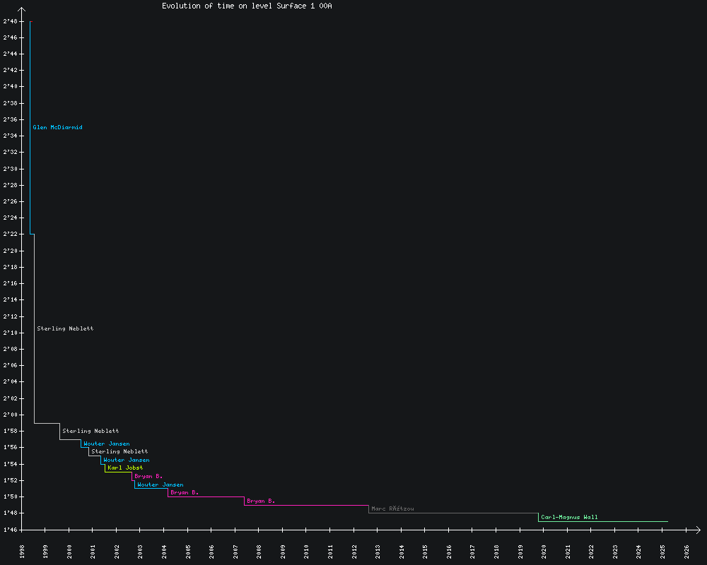The height and width of the screenshot is (565, 707).
Task: Click the arrowhead ending the horizontal axis
Action: coord(697,530)
